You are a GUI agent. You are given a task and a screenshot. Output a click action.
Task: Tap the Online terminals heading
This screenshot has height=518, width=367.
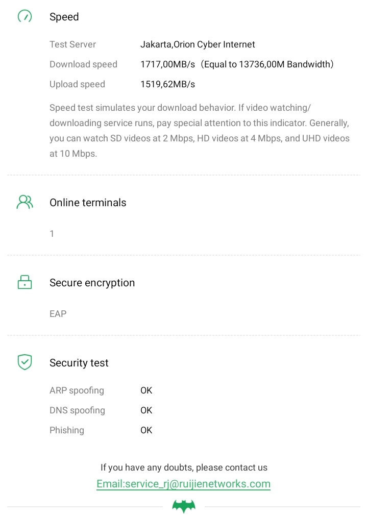(x=88, y=203)
